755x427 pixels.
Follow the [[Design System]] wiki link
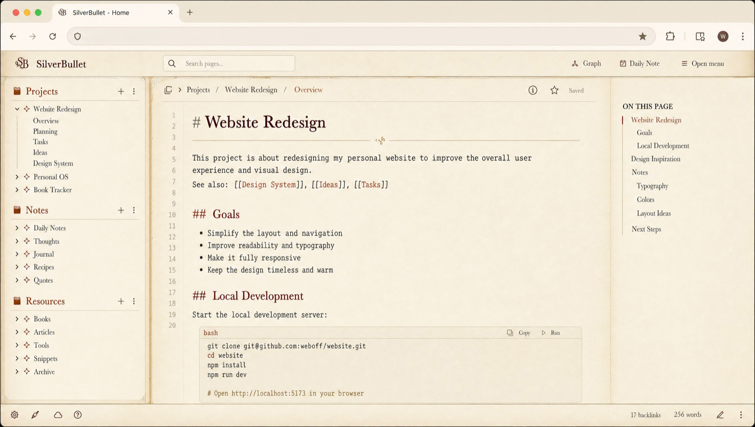click(x=268, y=185)
